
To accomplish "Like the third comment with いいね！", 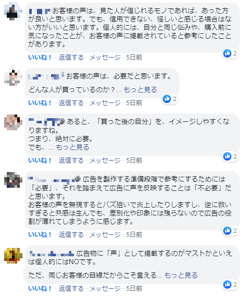I will tap(40, 161).
